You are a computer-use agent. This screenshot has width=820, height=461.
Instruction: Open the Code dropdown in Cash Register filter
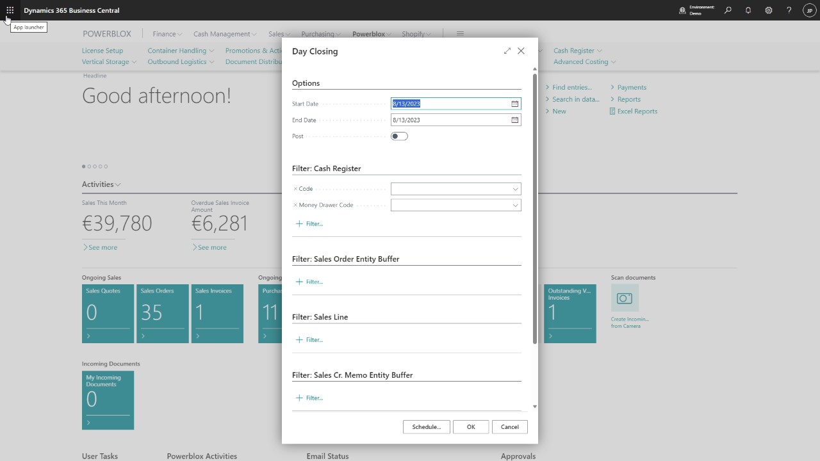click(515, 189)
